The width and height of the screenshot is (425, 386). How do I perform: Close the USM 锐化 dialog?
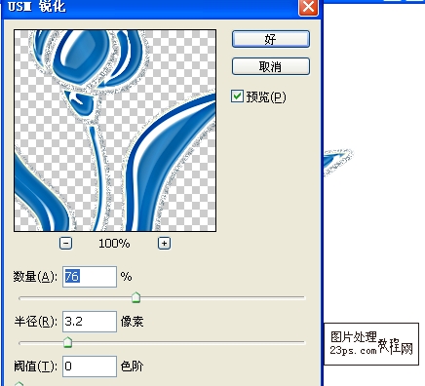pyautogui.click(x=308, y=7)
